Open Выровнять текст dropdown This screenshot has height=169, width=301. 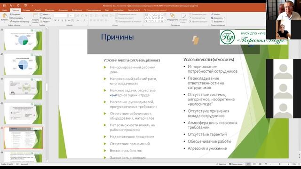124,18
